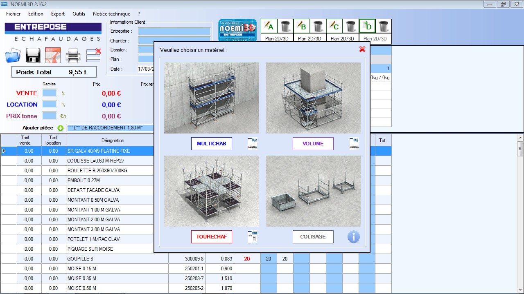Screen dimensions: 524x294
Task: Delete plan C with its trash bin
Action: (351, 26)
